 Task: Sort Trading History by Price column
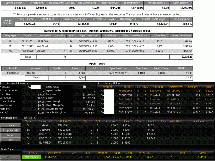pyautogui.click(x=207, y=87)
